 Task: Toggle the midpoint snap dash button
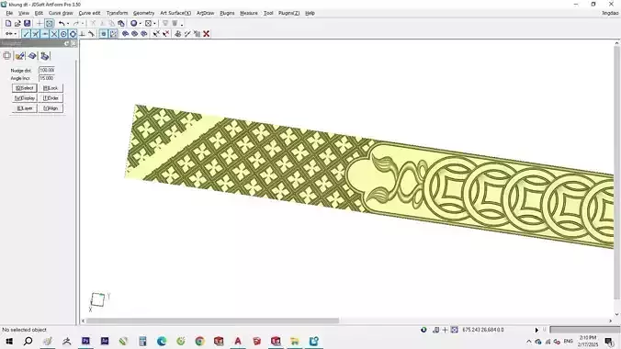click(x=45, y=34)
